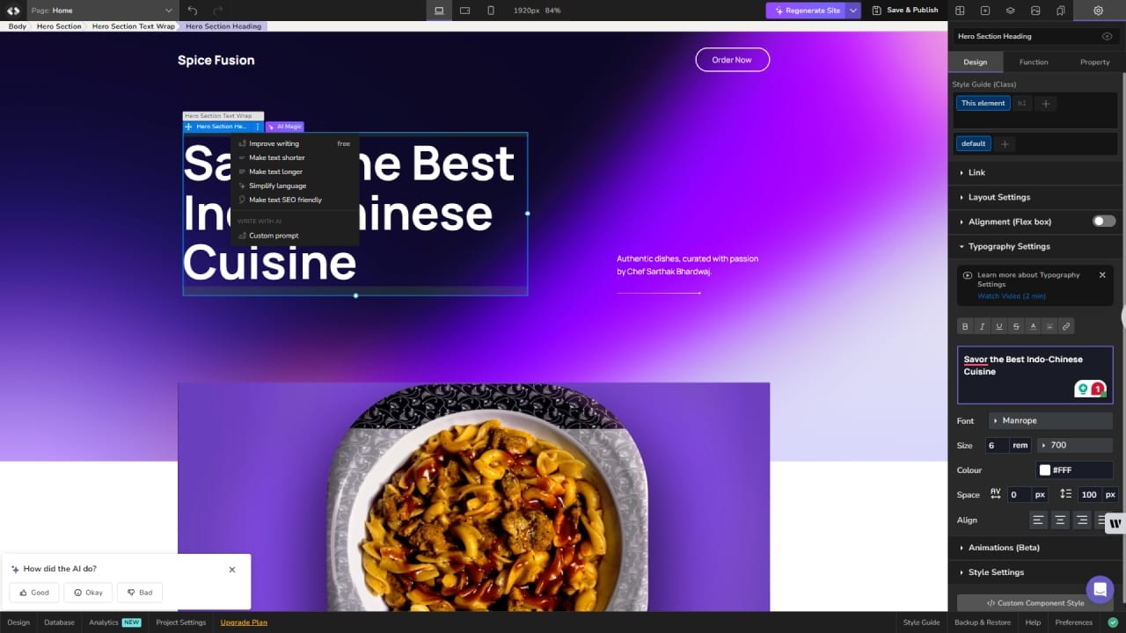
Task: Rate the AI as Bad
Action: [140, 593]
